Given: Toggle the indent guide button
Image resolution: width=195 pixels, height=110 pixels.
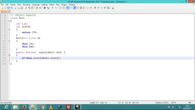Looking at the screenshot, I should point(74,8).
